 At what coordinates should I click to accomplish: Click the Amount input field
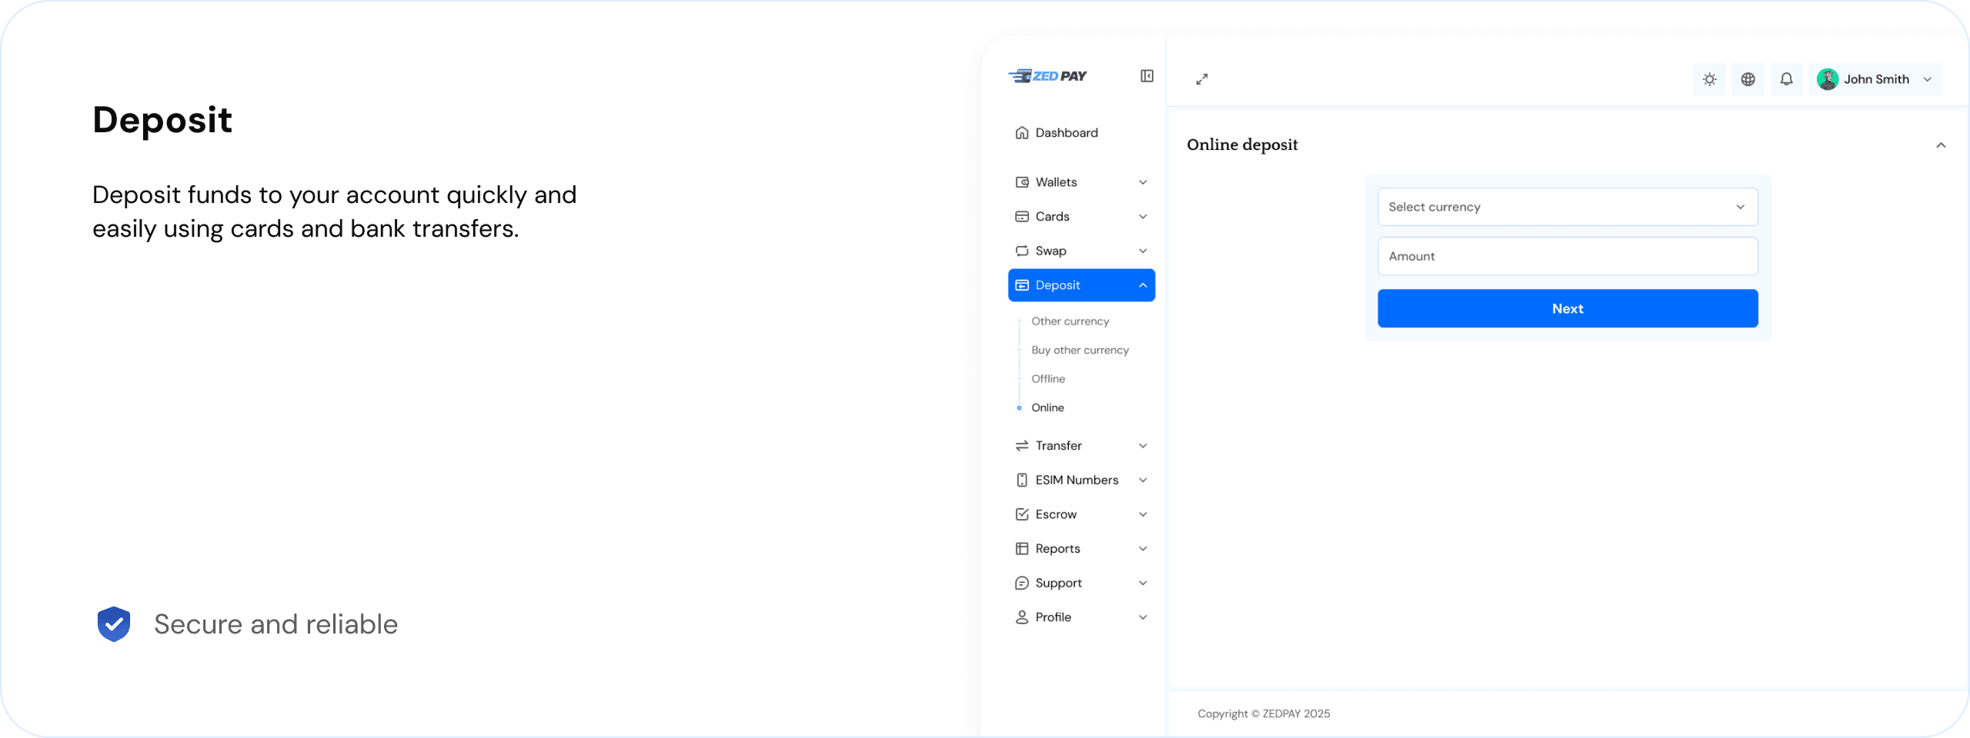[x=1568, y=256]
